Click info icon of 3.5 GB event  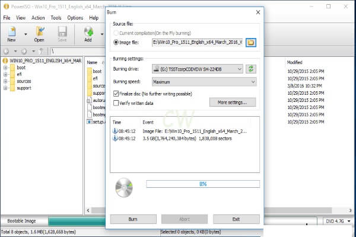(x=115, y=138)
